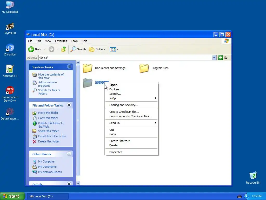Choose Create separate Checksum files...
Image resolution: width=266 pixels, height=200 pixels.
point(131,116)
